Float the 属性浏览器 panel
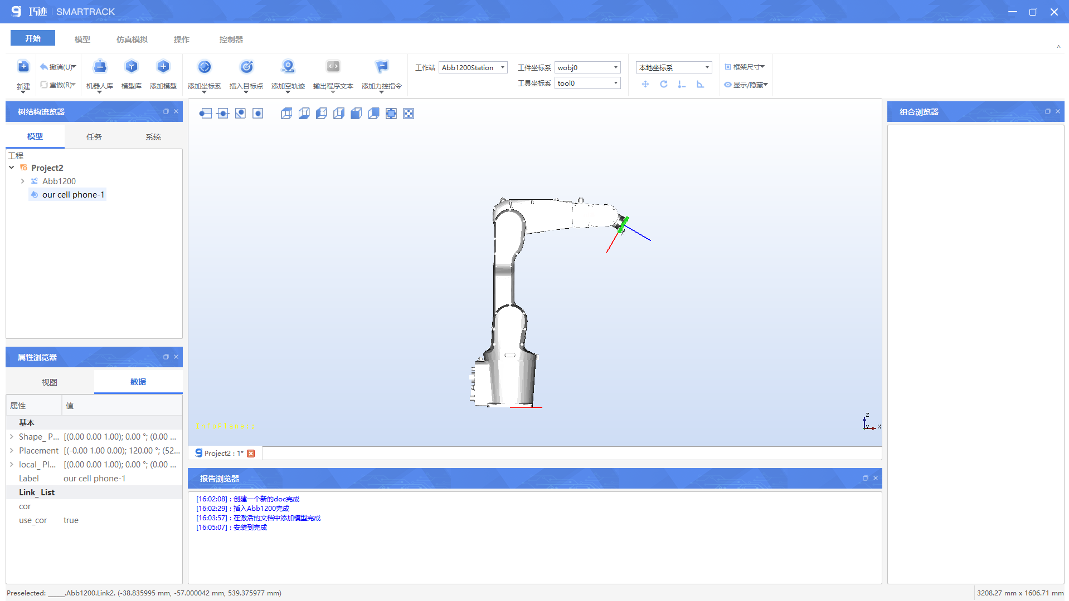Image resolution: width=1069 pixels, height=601 pixels. click(166, 357)
